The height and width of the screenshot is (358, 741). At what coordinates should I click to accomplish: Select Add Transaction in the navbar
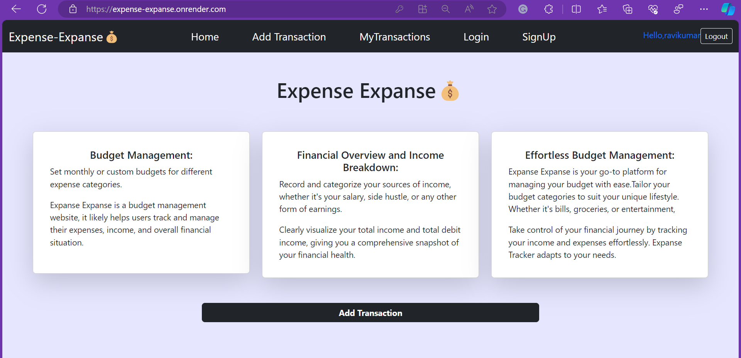click(x=289, y=37)
